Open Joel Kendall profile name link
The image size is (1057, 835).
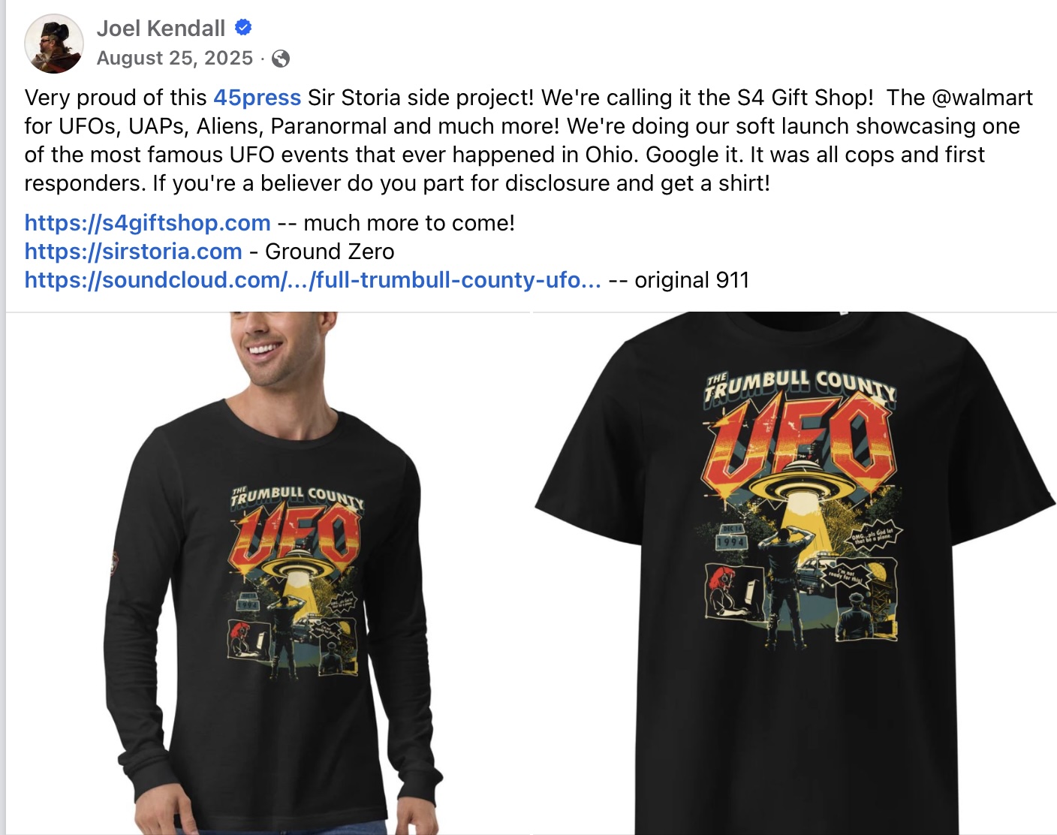[x=161, y=29]
